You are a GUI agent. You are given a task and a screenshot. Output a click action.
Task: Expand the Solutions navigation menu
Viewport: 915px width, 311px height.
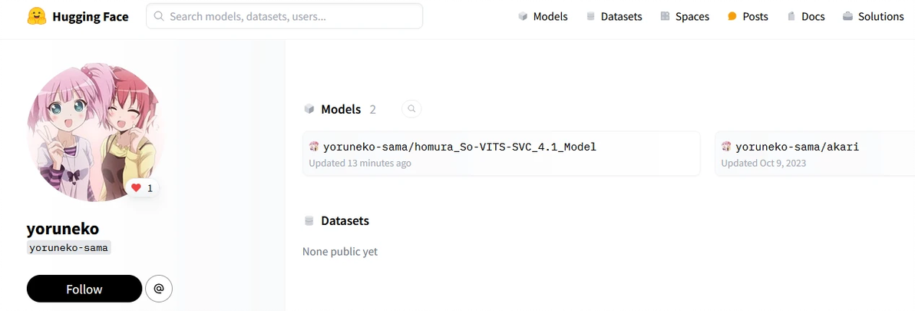tap(873, 16)
